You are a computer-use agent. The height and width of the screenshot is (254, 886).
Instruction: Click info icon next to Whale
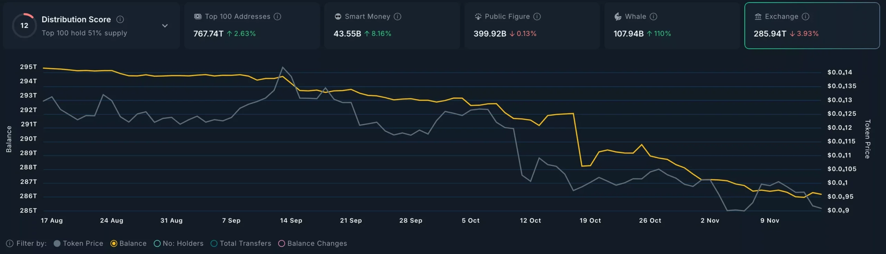[x=653, y=17]
